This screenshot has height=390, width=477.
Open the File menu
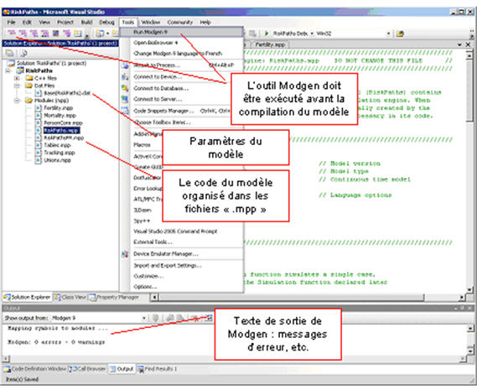pos(11,22)
